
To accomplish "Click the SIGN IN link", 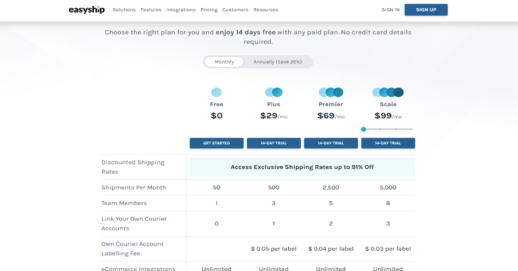I will point(391,9).
